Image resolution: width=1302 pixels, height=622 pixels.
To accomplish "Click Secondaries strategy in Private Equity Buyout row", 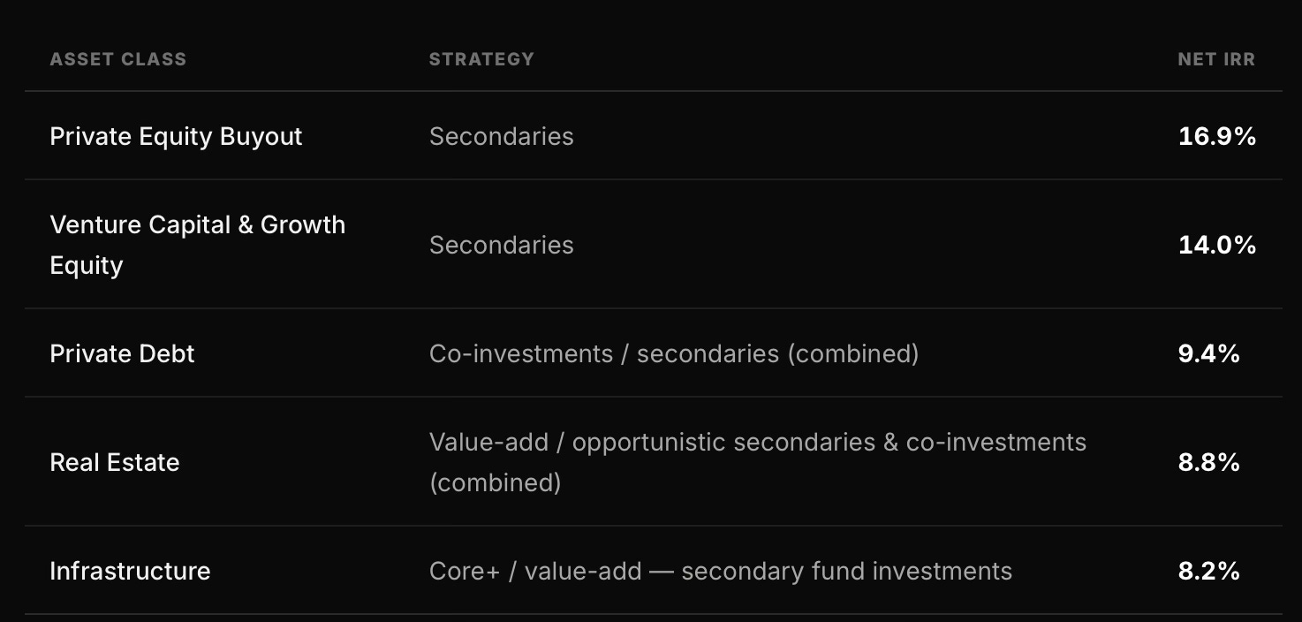I will point(502,136).
